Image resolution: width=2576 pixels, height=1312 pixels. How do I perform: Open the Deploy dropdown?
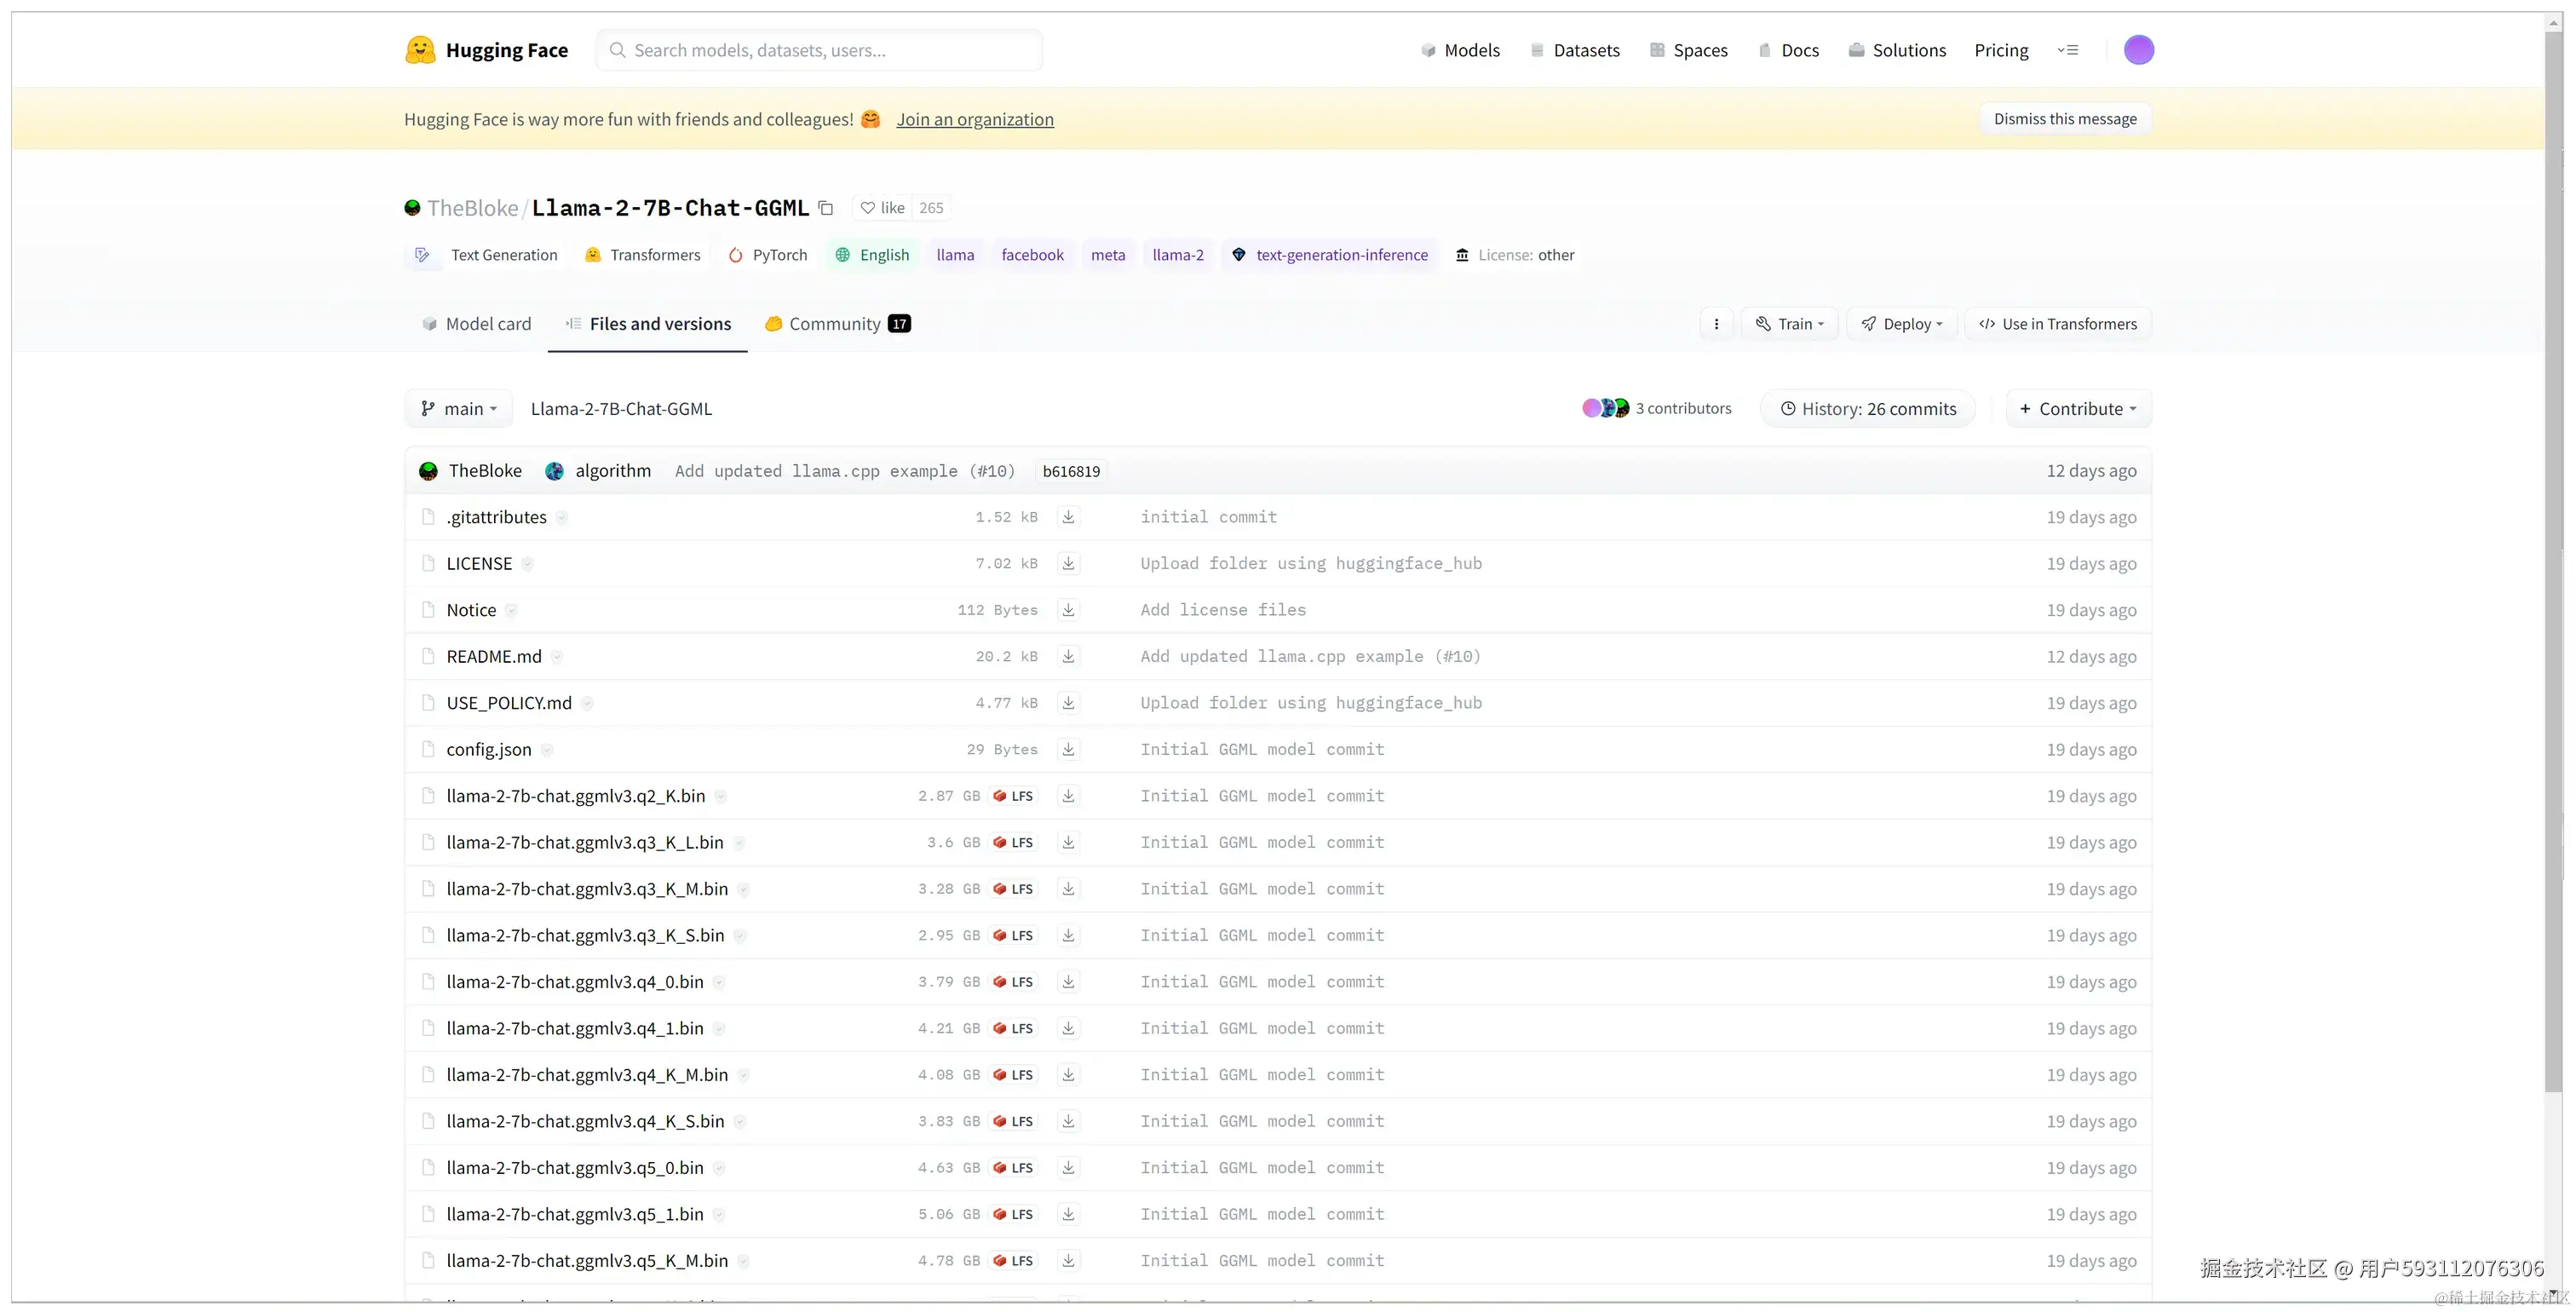(x=1902, y=324)
